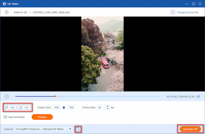This screenshot has height=134, width=205.
Task: Uncheck Loop Animation checkbox
Action: pyautogui.click(x=5, y=117)
